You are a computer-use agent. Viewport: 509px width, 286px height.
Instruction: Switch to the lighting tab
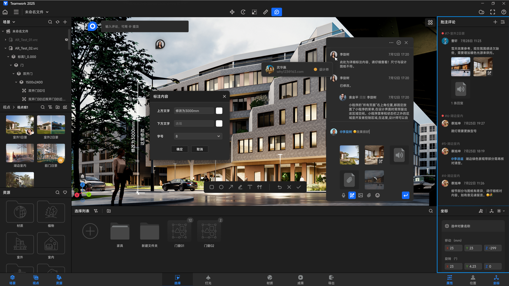click(x=208, y=279)
